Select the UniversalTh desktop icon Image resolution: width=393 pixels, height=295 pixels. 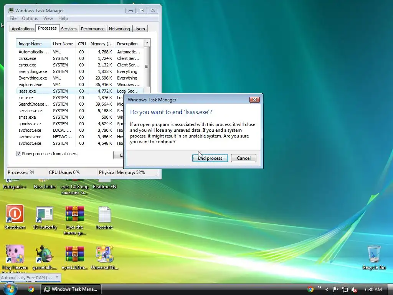coord(104,257)
